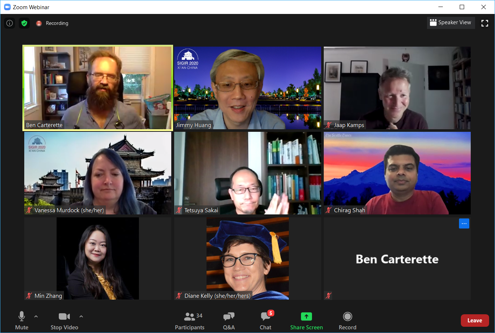Expand audio options arrow next to Mute
The width and height of the screenshot is (495, 333).
pos(36,316)
